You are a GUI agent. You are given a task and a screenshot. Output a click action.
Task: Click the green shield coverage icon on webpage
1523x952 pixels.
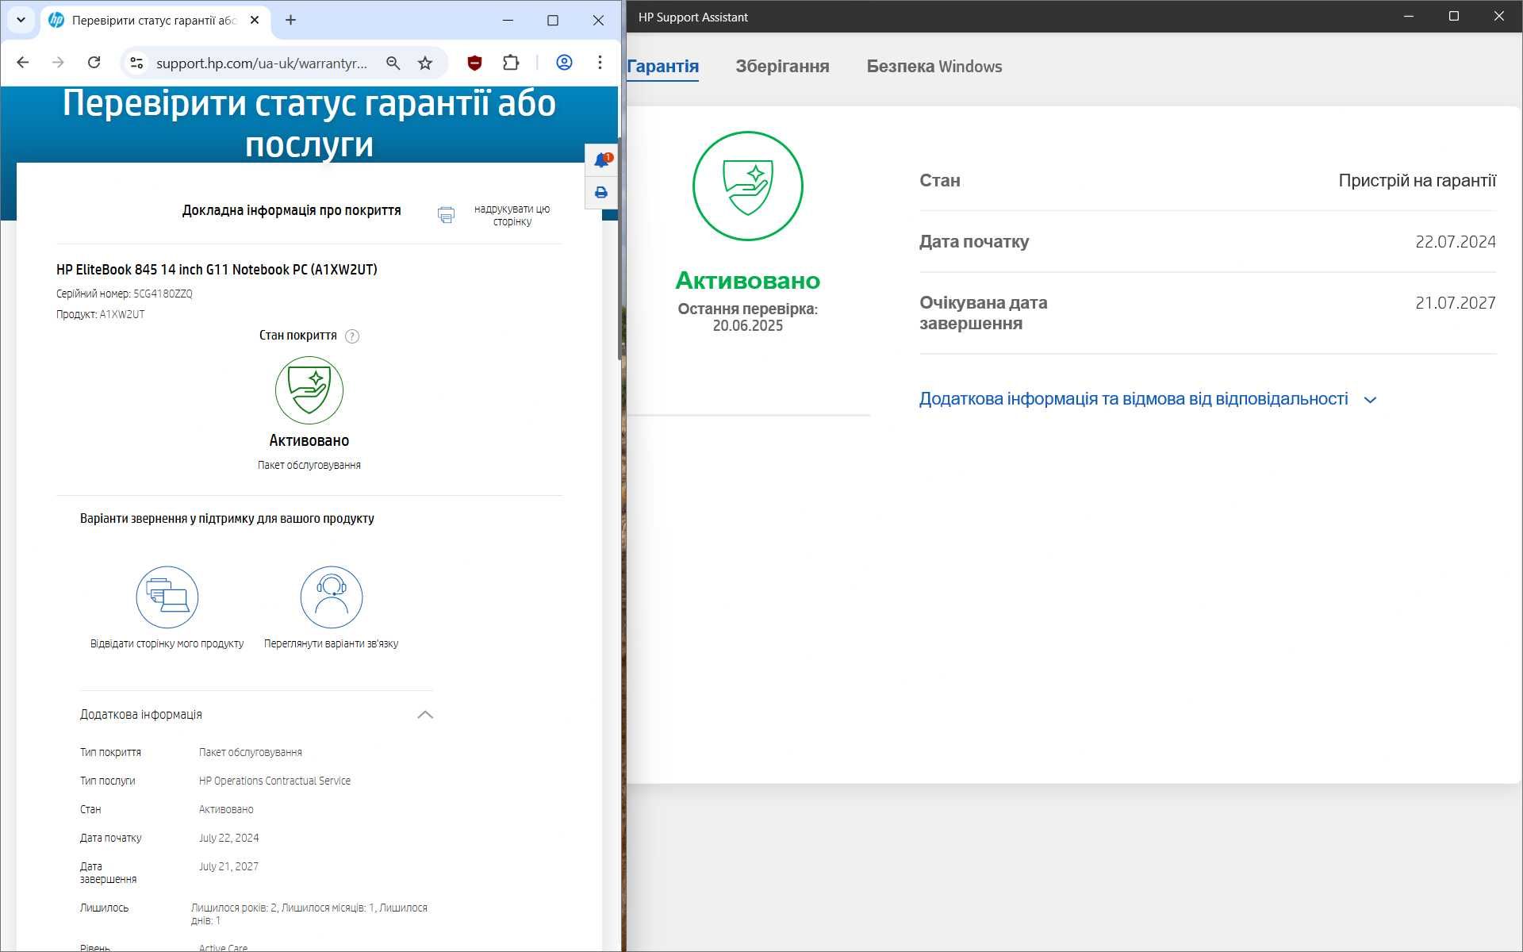tap(309, 390)
